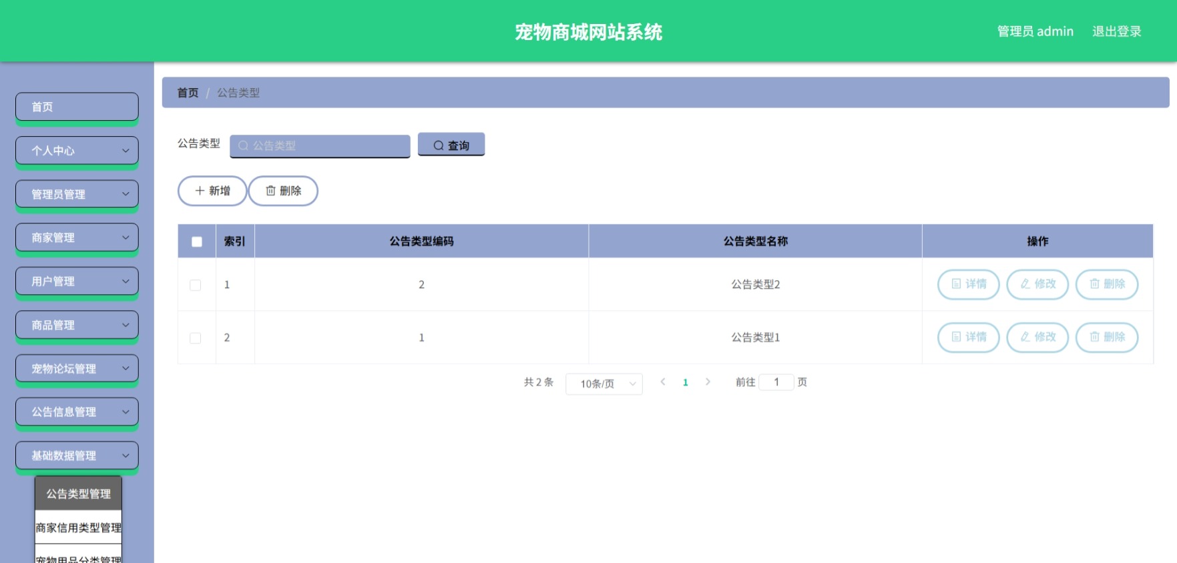Click the 公告类型名称 column header
1177x563 pixels.
755,241
